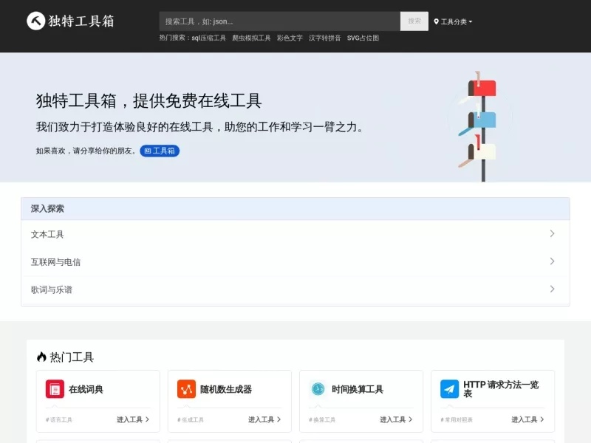Viewport: 591px width, 443px height.
Task: Click the 换算工具 tag label
Action: (x=322, y=419)
